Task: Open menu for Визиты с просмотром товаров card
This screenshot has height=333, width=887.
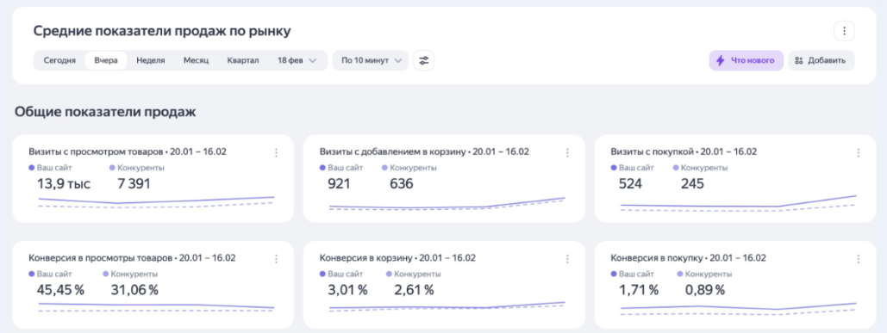Action: click(x=276, y=152)
